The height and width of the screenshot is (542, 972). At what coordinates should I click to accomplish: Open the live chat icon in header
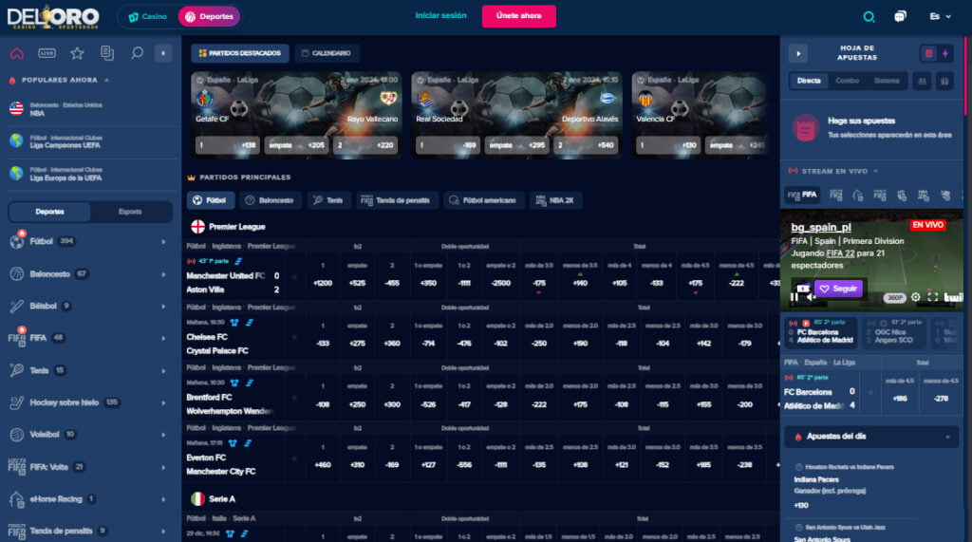click(x=900, y=17)
